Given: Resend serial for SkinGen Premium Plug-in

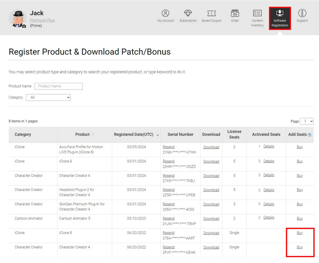Looking at the screenshot, I should click(x=168, y=204).
